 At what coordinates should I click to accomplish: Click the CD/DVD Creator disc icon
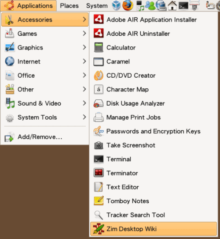tap(99, 75)
